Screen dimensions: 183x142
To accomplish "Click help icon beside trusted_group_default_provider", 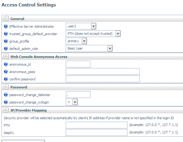I will 6,34.
